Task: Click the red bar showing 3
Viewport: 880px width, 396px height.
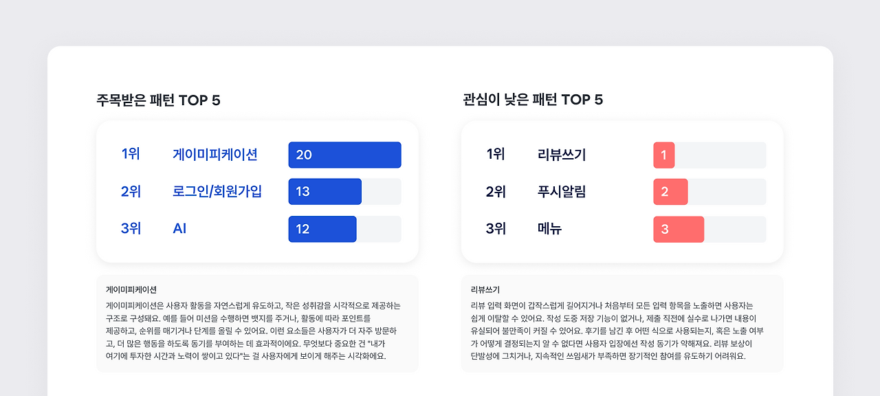Action: 679,229
